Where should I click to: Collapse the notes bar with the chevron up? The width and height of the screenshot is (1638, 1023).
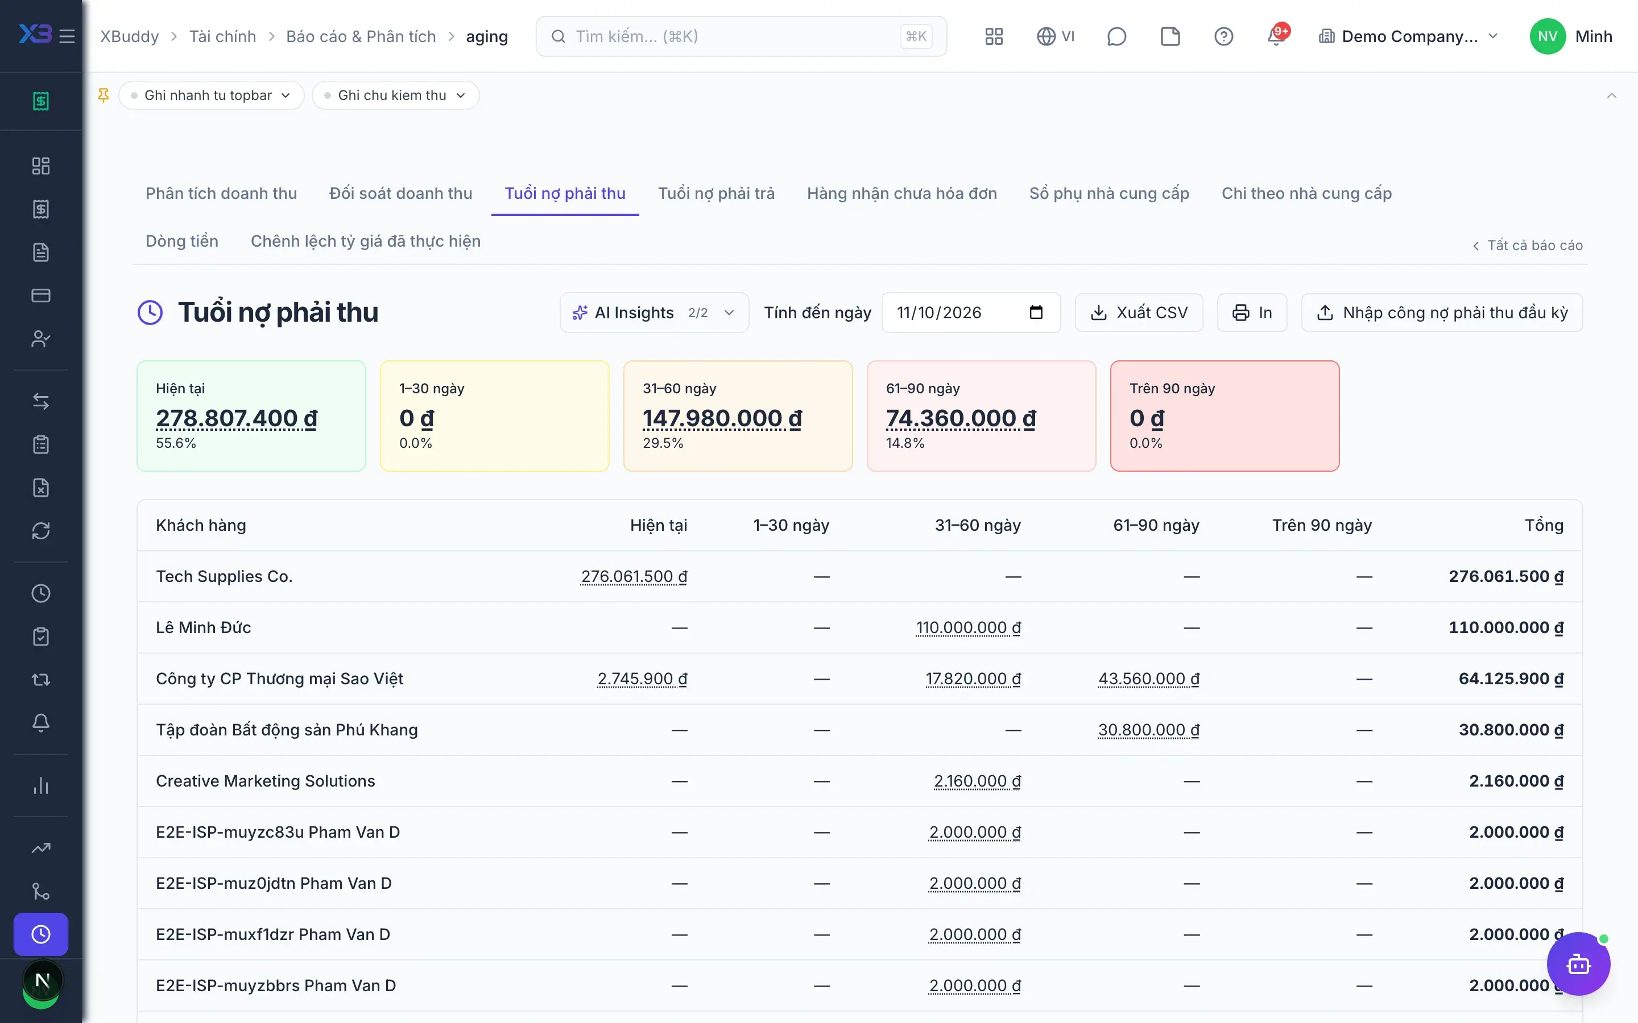[x=1612, y=95]
